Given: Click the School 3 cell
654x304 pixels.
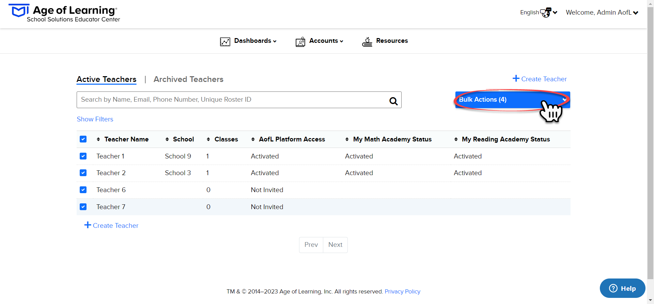Looking at the screenshot, I should point(178,173).
